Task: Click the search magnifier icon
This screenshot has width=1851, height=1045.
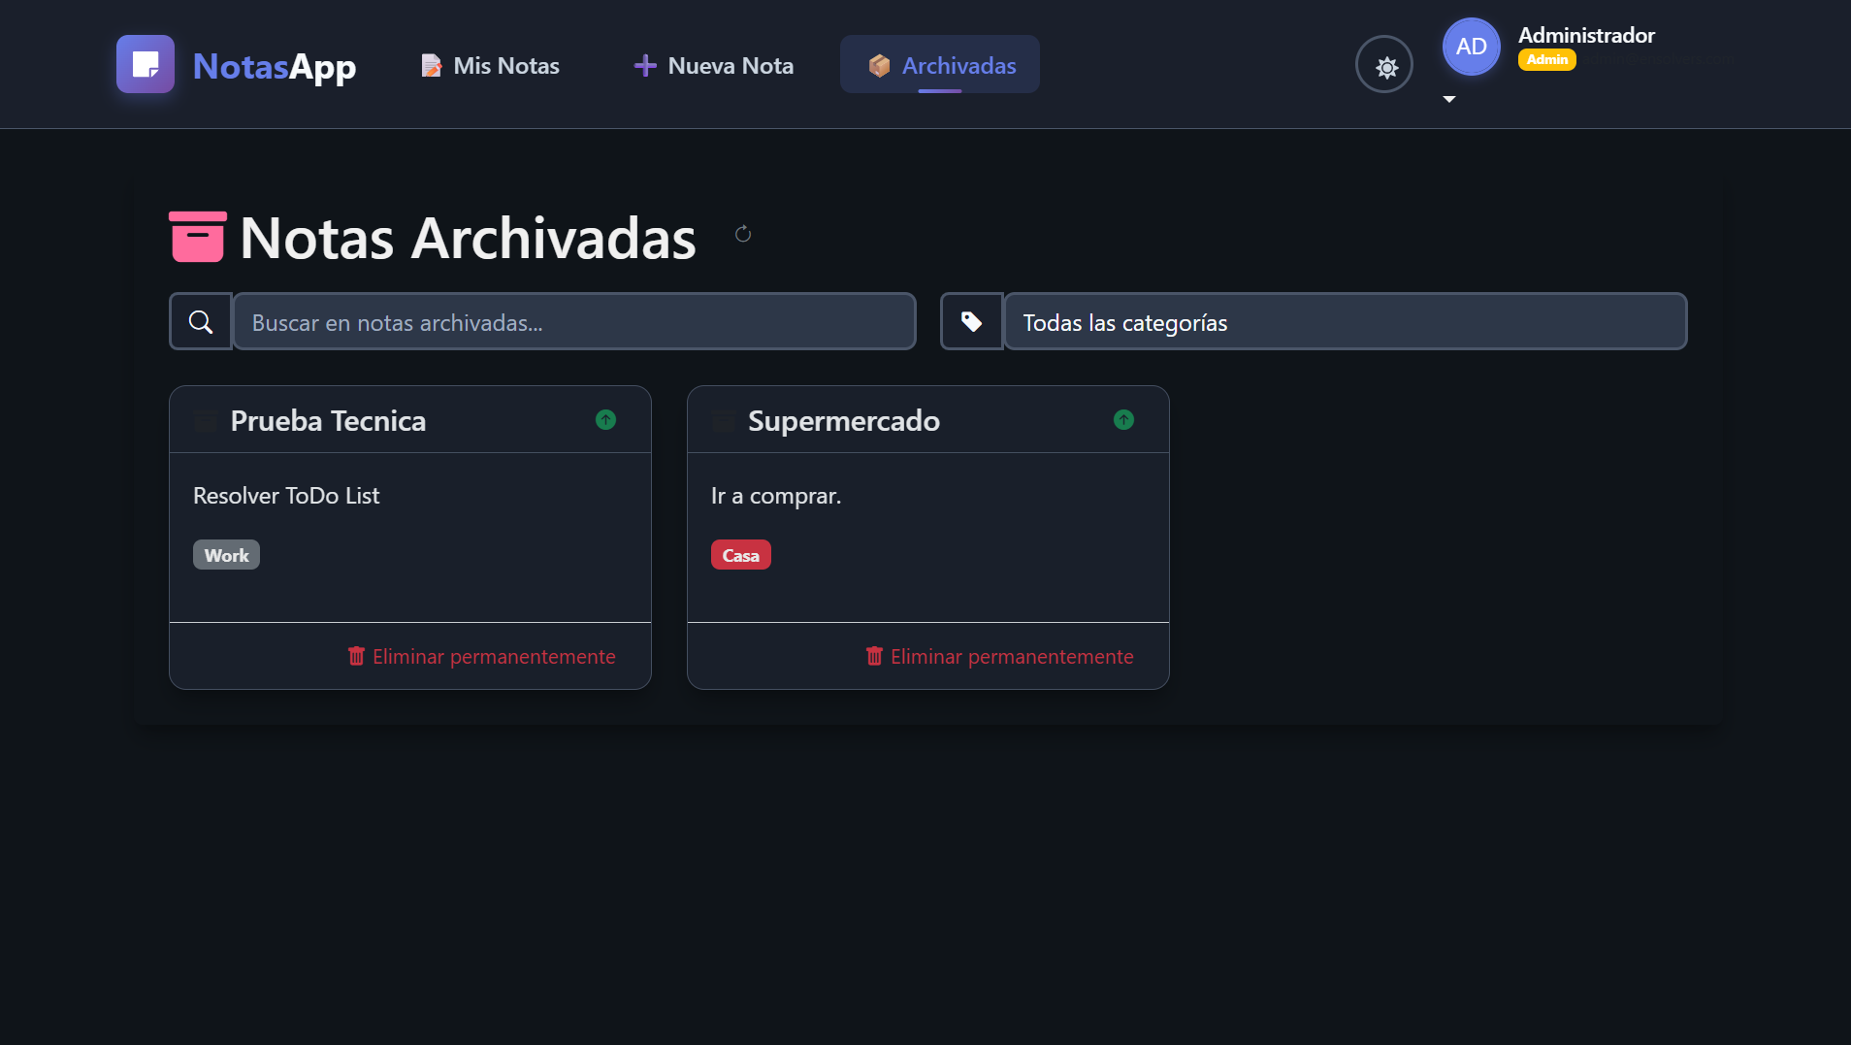Action: pos(200,321)
